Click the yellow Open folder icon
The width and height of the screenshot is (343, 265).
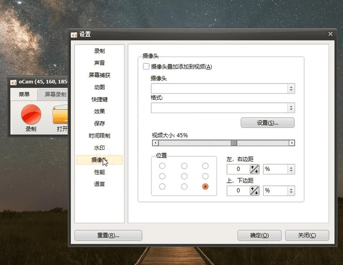pyautogui.click(x=61, y=114)
